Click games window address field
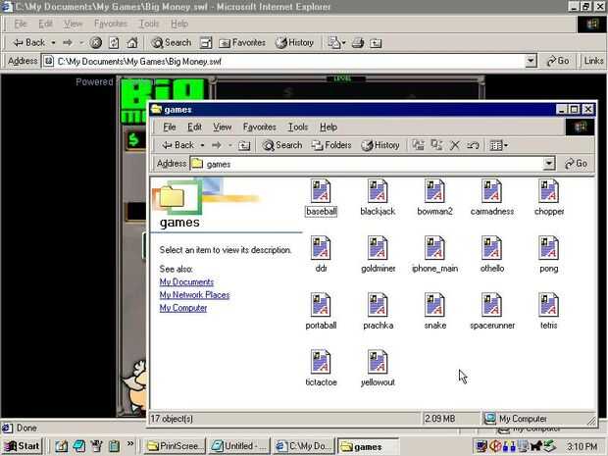The height and width of the screenshot is (456, 608). point(373,164)
